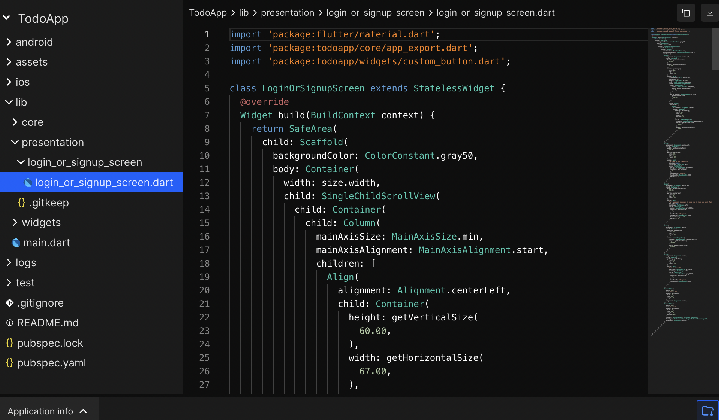Expand the logs folder
The height and width of the screenshot is (420, 719).
(9, 262)
